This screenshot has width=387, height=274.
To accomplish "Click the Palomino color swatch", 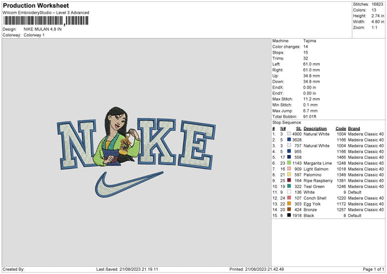I will [x=289, y=174].
